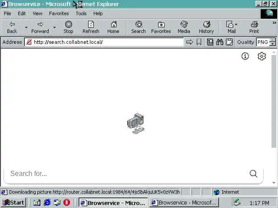Open the Mail toolbar button

[230, 27]
